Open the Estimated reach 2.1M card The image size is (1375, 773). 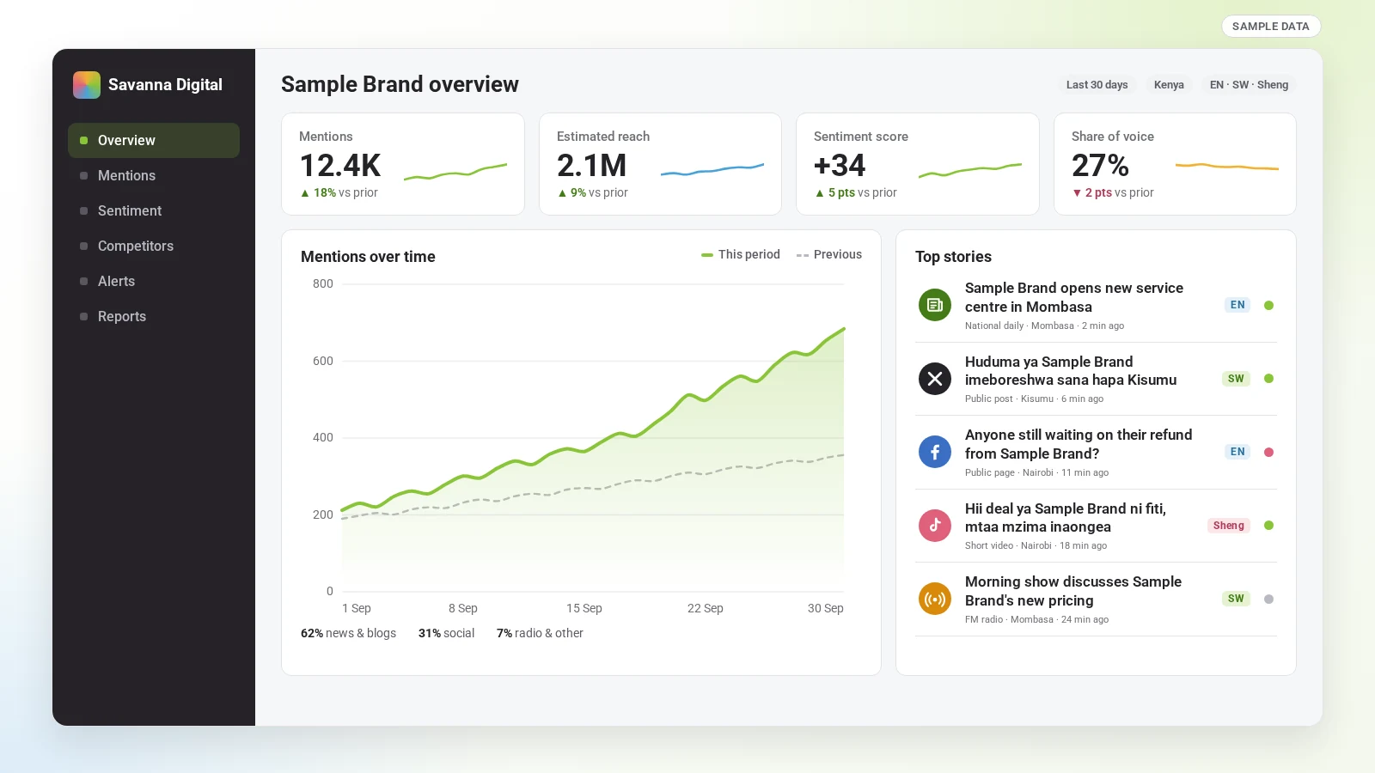point(660,164)
